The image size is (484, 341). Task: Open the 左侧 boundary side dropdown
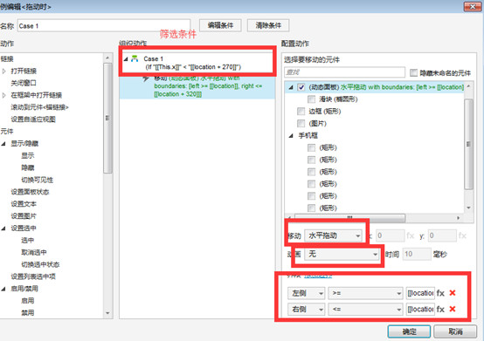tap(306, 293)
